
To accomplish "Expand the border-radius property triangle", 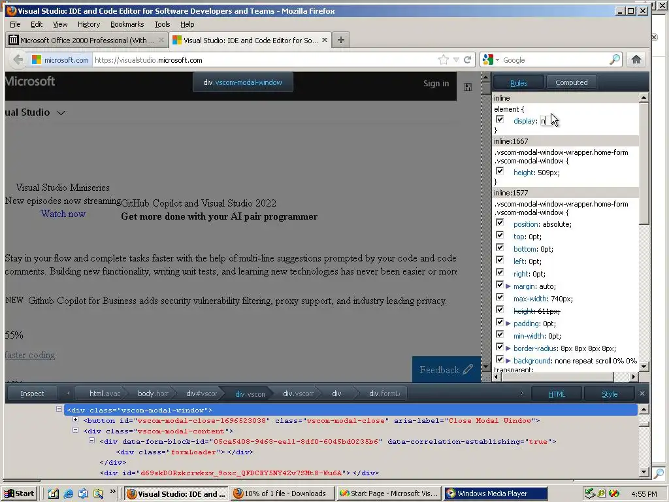I will tap(508, 348).
